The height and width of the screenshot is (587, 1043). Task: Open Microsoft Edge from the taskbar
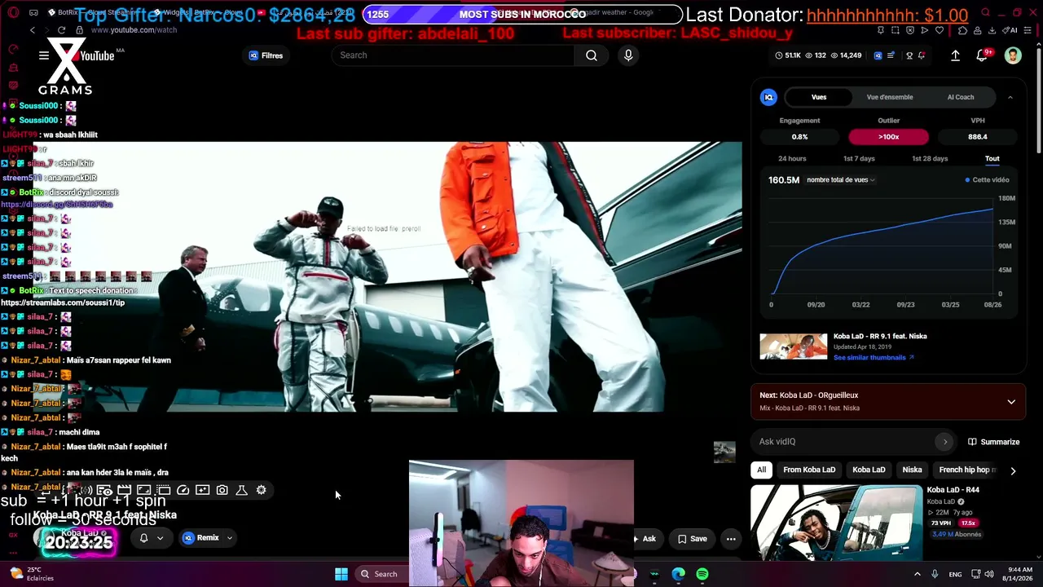[678, 574]
